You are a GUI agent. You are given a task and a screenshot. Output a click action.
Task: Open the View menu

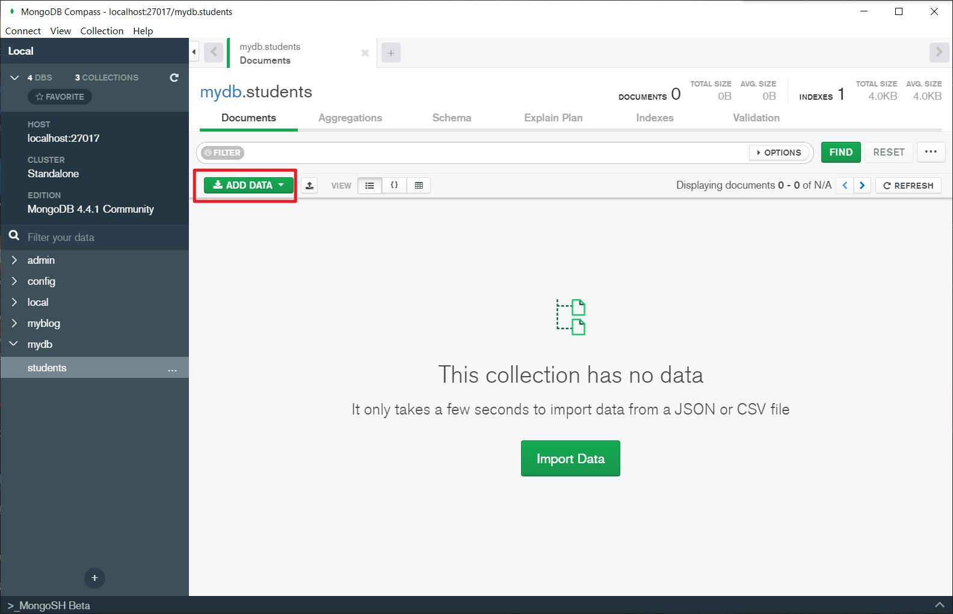point(60,31)
